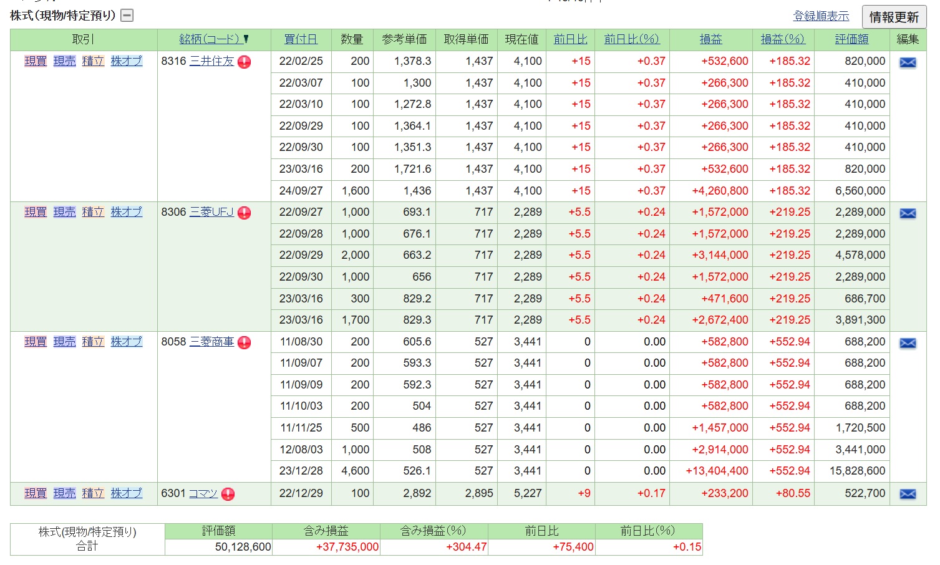Click the red alert icon beside 三菱UFJ
The height and width of the screenshot is (565, 940).
point(245,213)
